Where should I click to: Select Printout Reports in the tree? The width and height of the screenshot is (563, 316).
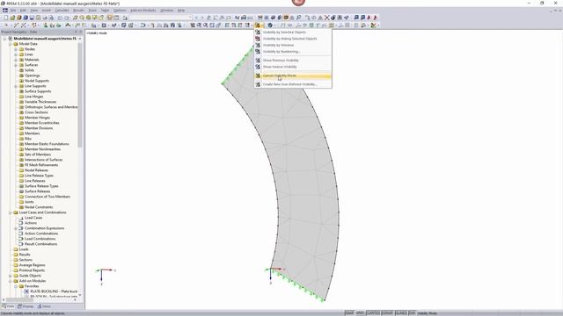(32, 270)
